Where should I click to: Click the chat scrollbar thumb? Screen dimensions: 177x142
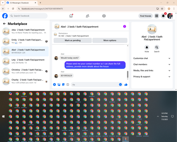[x=127, y=74]
